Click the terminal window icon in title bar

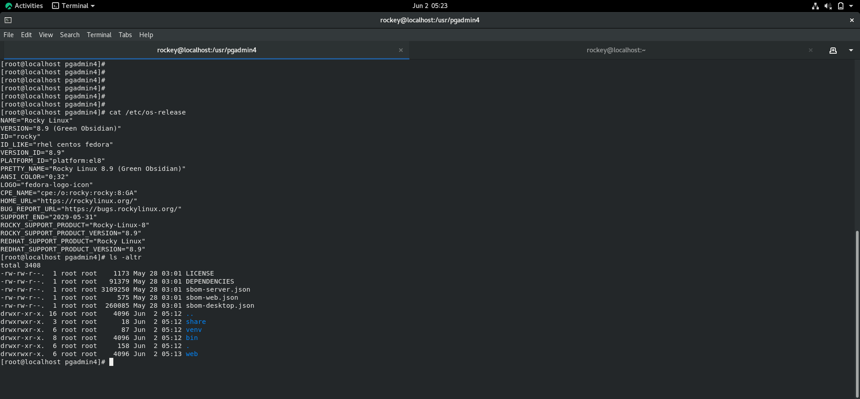tap(8, 20)
